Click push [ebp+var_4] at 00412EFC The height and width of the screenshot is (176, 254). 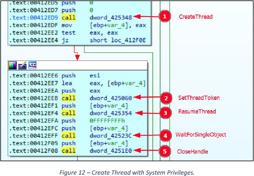68,128
